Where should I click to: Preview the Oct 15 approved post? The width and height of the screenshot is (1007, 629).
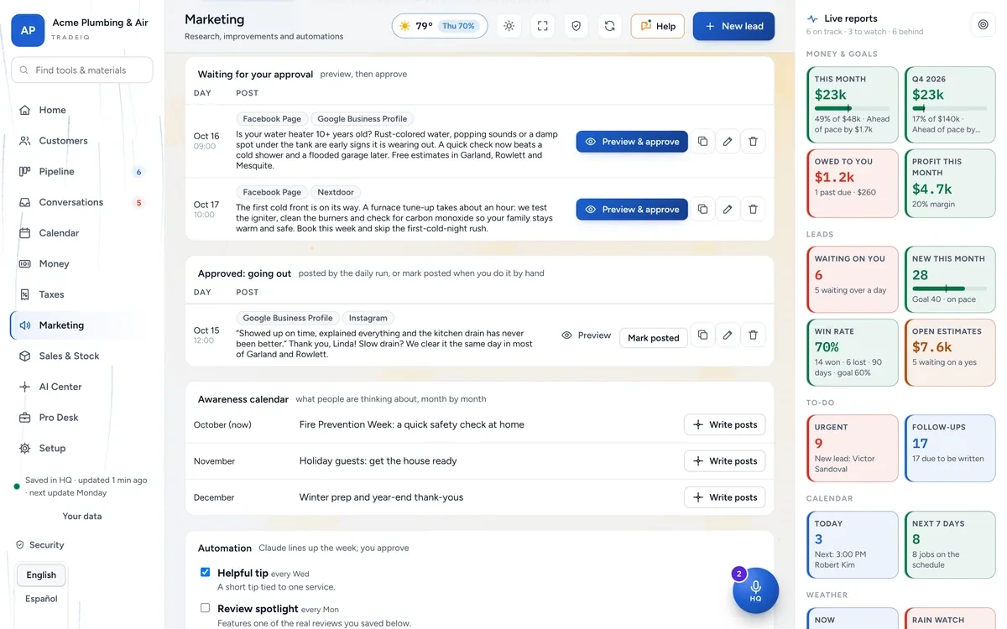click(x=586, y=335)
